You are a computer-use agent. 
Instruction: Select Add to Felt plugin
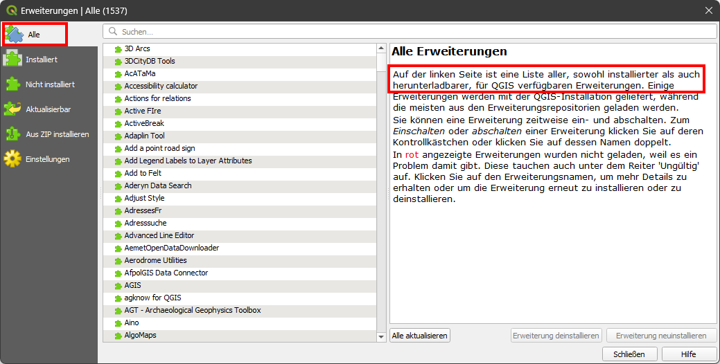pos(240,173)
